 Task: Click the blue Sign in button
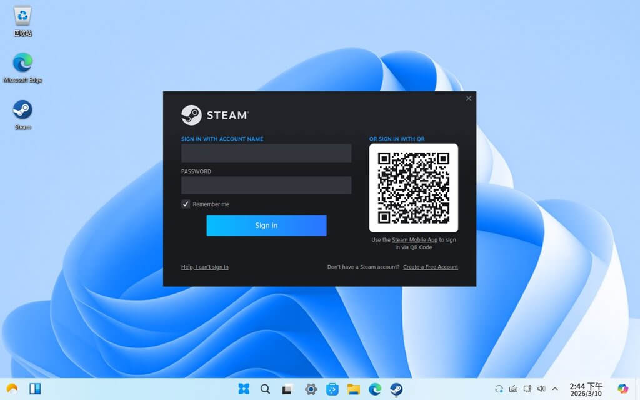tap(266, 225)
